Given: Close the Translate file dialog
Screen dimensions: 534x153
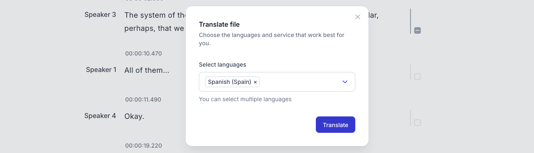Looking at the screenshot, I should pyautogui.click(x=358, y=17).
